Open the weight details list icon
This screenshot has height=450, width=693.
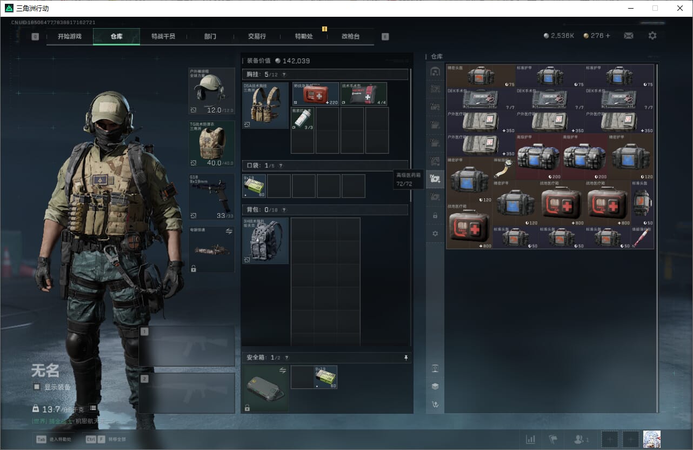[x=93, y=408]
